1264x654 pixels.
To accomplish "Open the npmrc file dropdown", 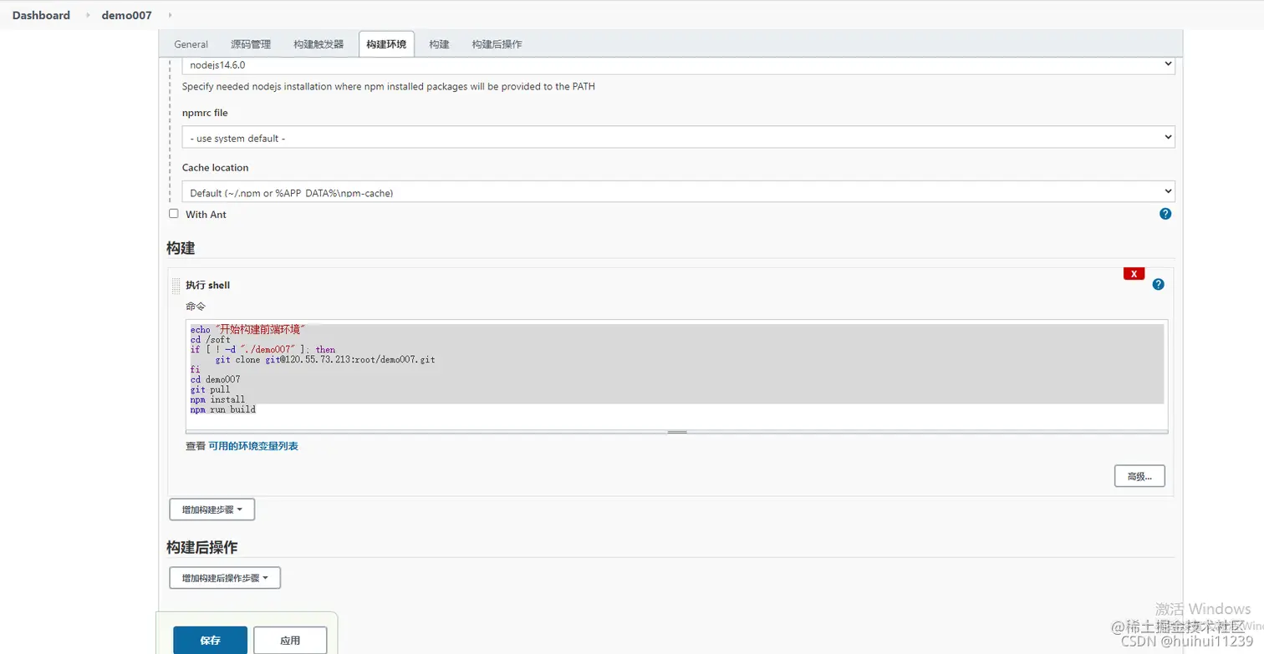I will [678, 137].
